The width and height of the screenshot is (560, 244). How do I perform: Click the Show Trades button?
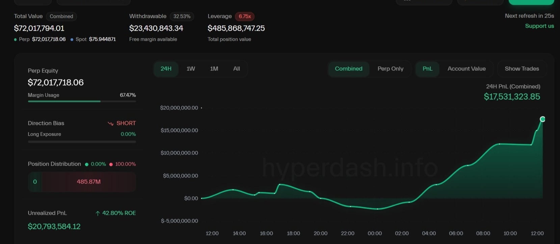(x=522, y=69)
